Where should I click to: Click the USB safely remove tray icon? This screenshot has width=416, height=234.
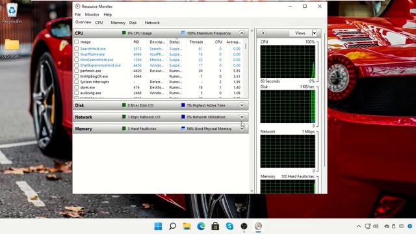pos(394,226)
